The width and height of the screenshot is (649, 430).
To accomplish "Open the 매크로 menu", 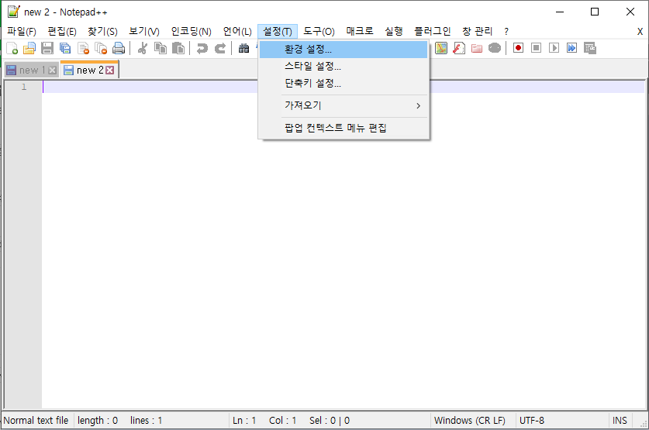I will point(360,32).
